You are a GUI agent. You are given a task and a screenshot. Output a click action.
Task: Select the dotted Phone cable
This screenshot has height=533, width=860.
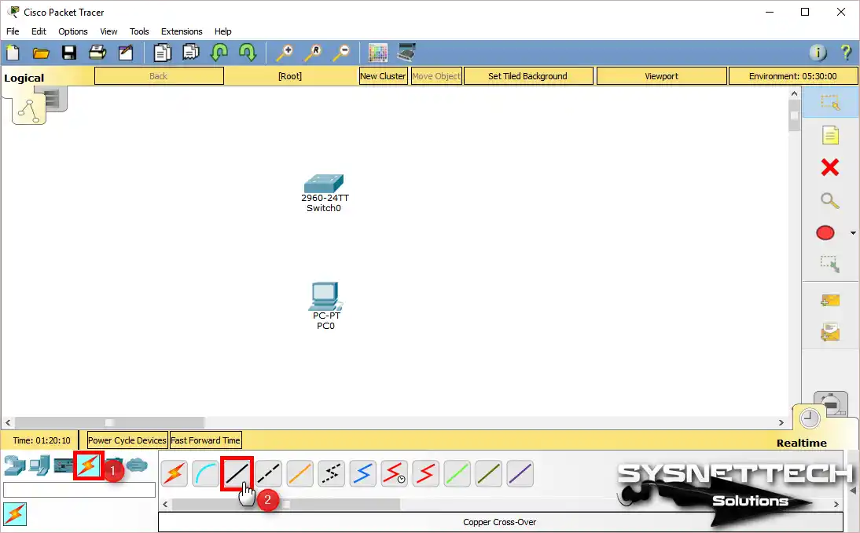coord(331,473)
